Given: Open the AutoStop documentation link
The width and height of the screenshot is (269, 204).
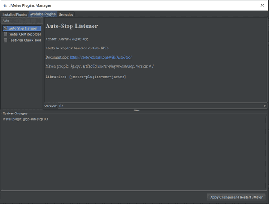Looking at the screenshot, I should 101,57.
